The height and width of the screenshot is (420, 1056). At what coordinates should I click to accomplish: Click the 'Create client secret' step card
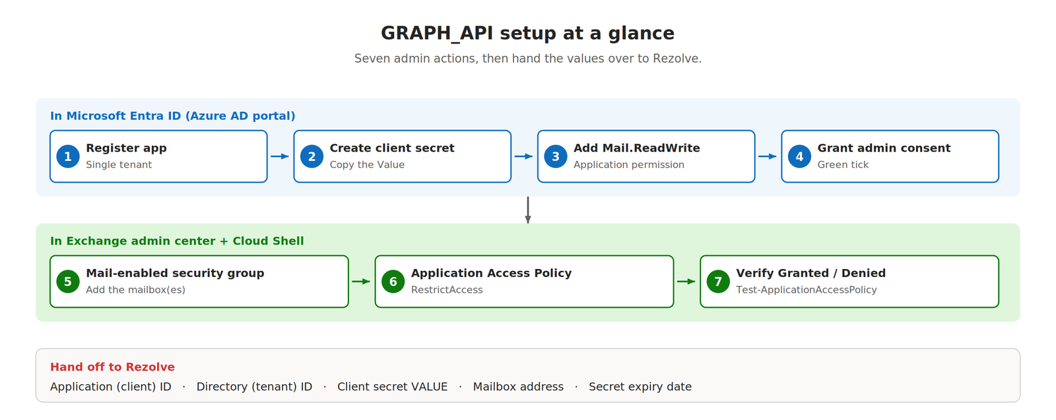402,156
